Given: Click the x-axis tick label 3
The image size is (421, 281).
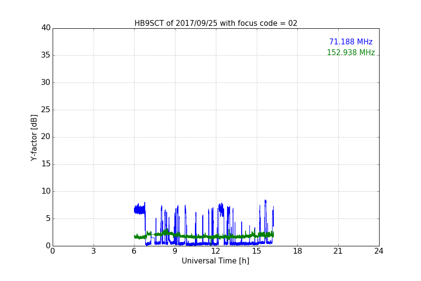Looking at the screenshot, I should tap(94, 251).
